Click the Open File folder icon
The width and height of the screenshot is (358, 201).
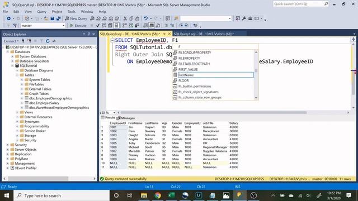(x=46, y=18)
